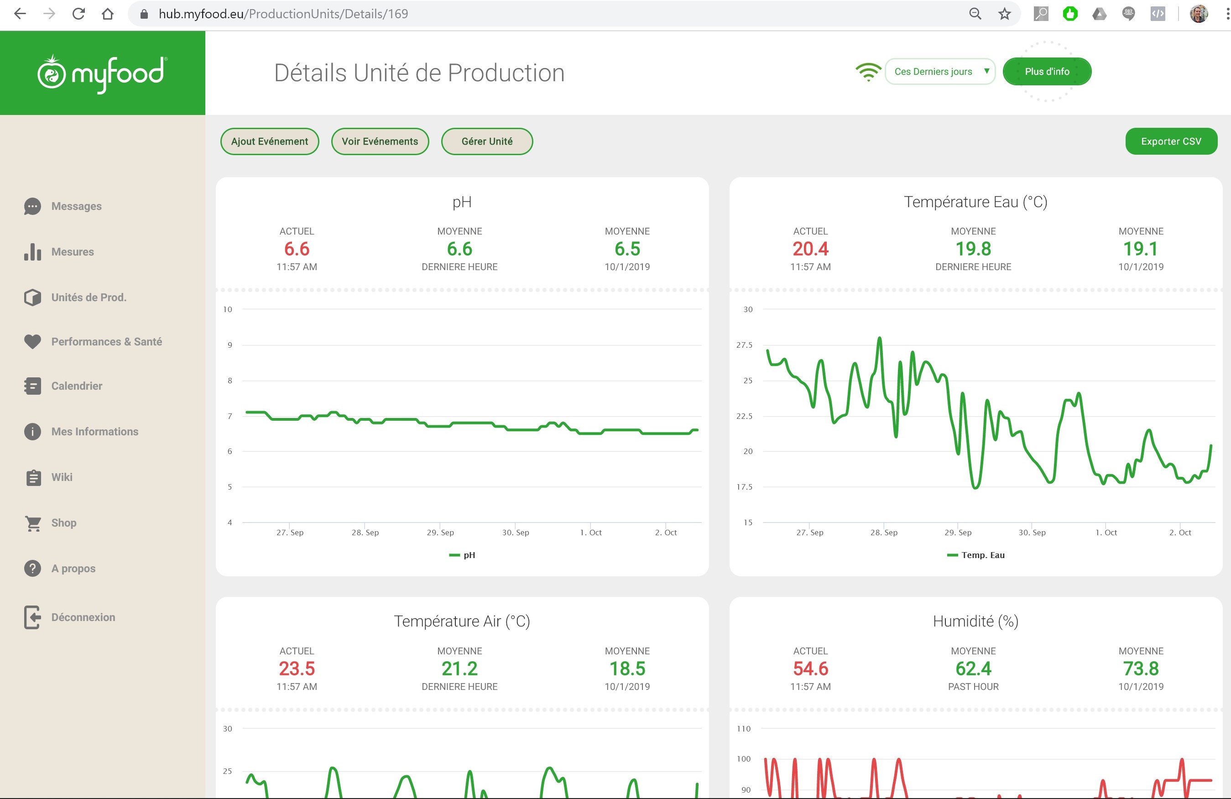The width and height of the screenshot is (1231, 799).
Task: Click Gérer Unité button
Action: 487,142
